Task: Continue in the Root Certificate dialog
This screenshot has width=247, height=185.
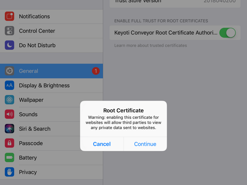Action: [x=145, y=144]
